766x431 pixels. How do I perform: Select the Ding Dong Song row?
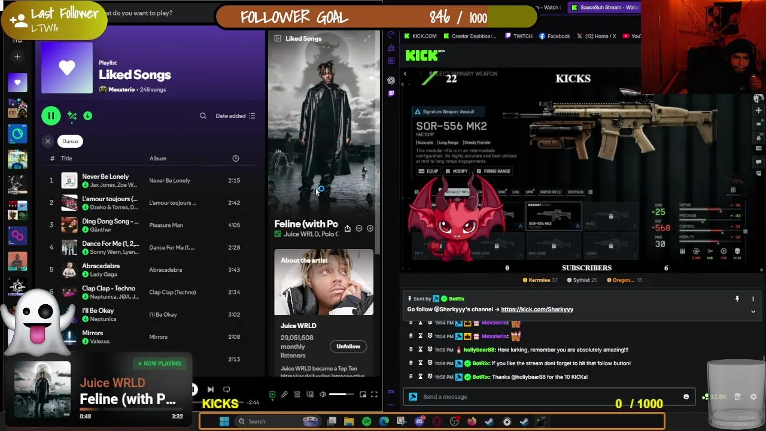click(x=150, y=225)
